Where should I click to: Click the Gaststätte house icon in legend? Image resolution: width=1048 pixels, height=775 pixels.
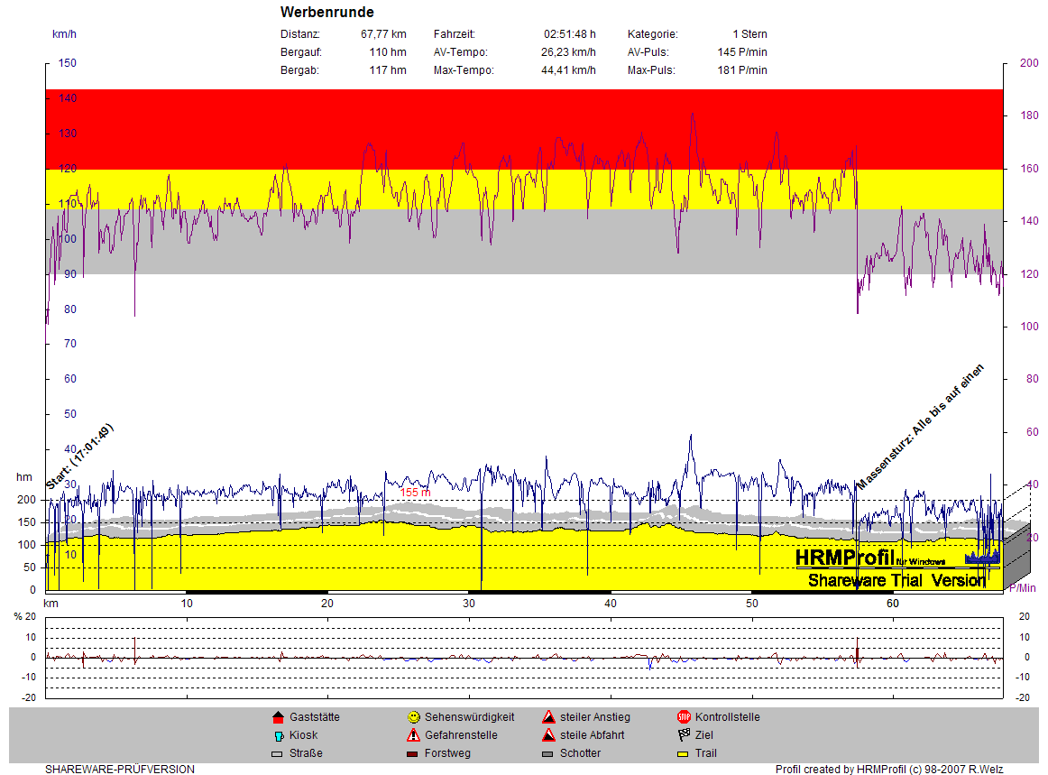tap(278, 717)
